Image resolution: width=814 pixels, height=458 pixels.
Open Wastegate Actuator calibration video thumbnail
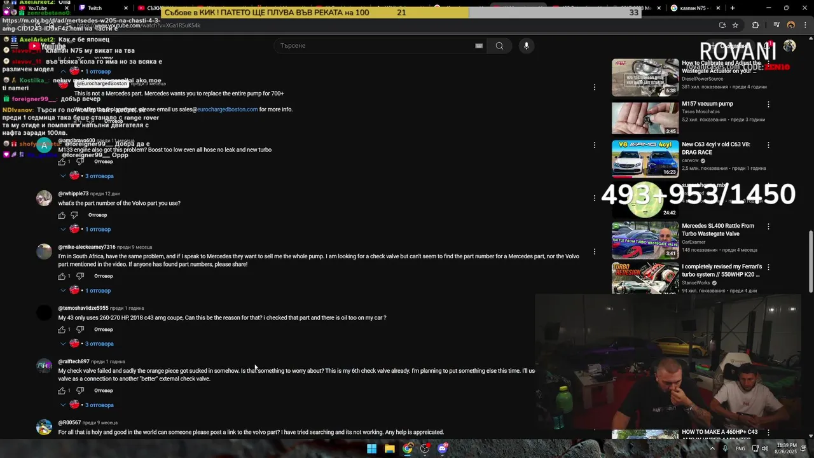coord(645,77)
